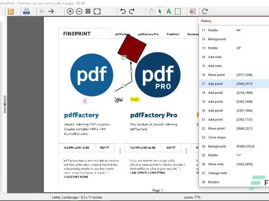Screen dimensions: 269x201
Task: Click the zoom 77% status bar text
Action: click(192, 197)
